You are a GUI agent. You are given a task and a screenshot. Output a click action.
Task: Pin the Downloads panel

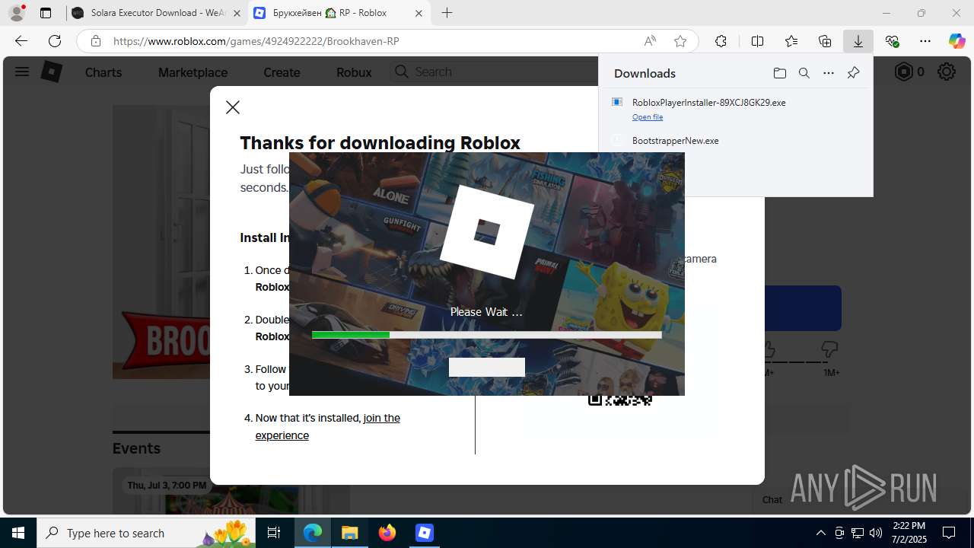(853, 73)
